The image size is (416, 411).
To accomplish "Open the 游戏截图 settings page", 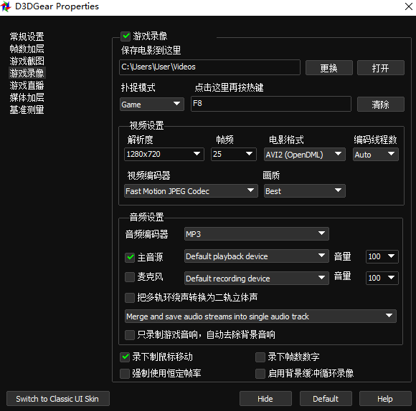I will pos(27,61).
